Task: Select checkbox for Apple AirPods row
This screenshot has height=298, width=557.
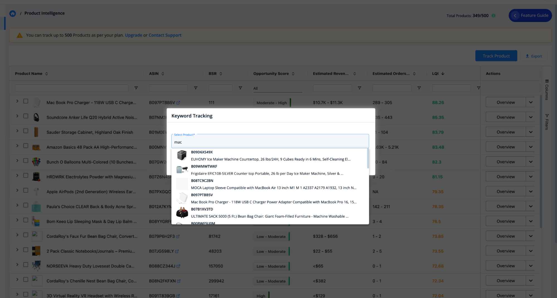Action: coord(26,190)
